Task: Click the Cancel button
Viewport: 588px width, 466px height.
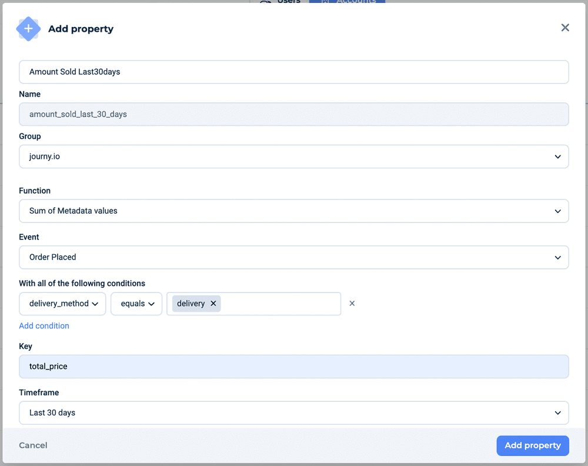Action: click(33, 445)
